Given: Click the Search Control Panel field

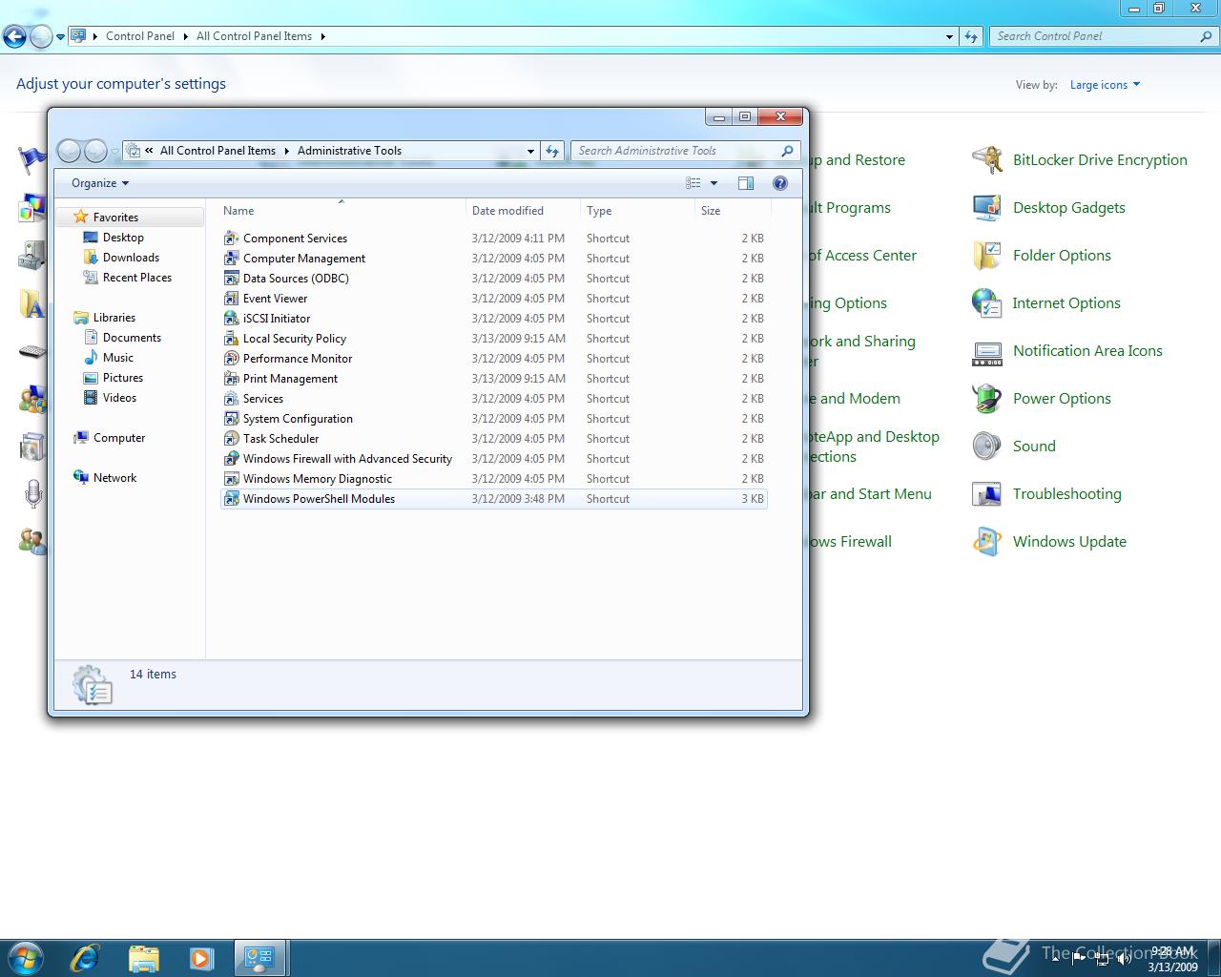Looking at the screenshot, I should click(1104, 36).
